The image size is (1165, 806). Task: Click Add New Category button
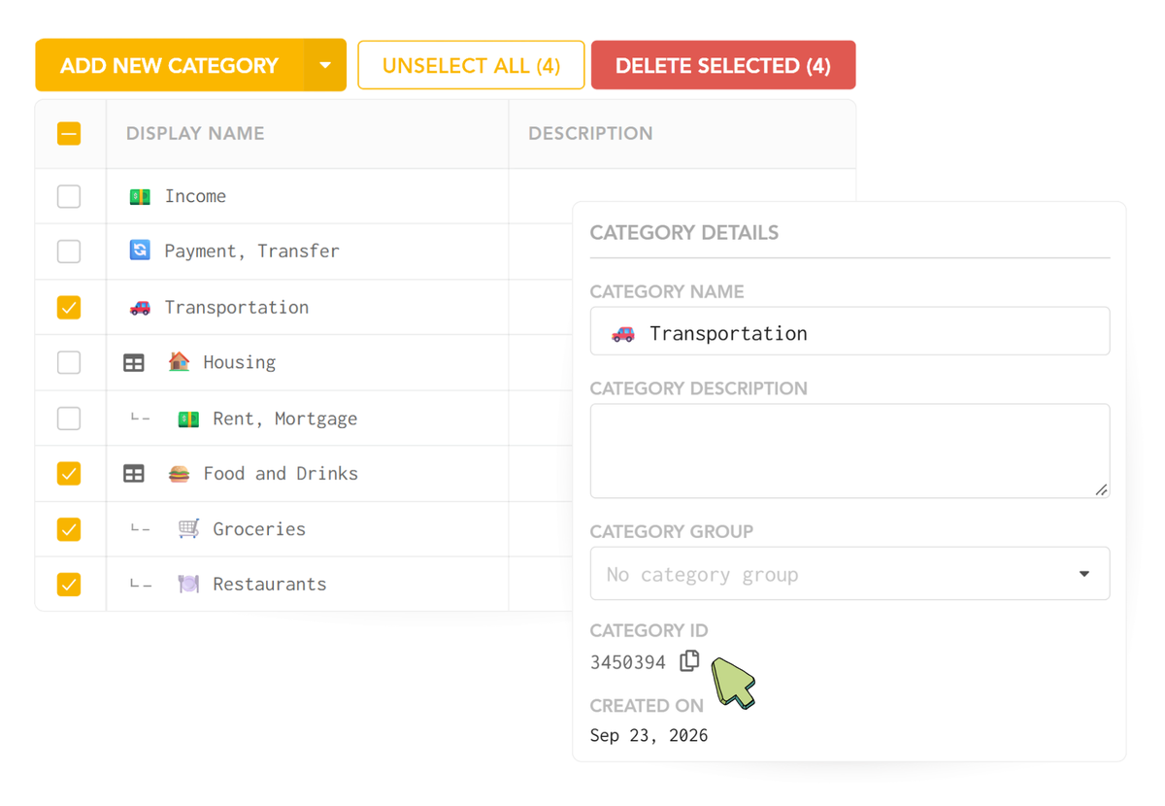170,66
